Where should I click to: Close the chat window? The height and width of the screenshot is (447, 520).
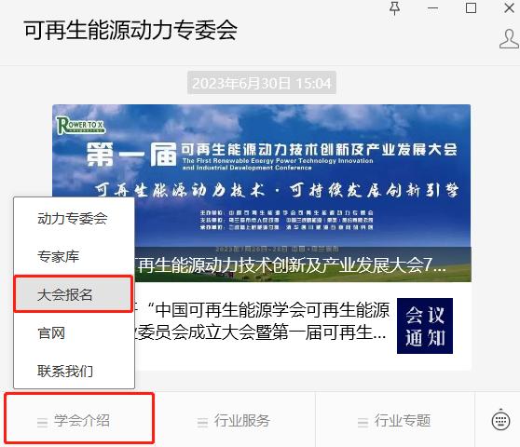pyautogui.click(x=509, y=8)
